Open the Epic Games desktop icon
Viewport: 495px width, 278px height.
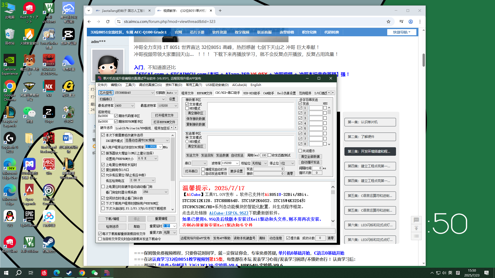[29, 218]
